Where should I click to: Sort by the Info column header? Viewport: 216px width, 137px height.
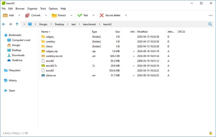pos(132,32)
